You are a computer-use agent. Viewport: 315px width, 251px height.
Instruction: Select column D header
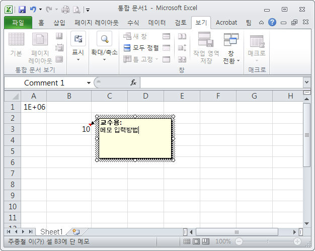(145, 96)
